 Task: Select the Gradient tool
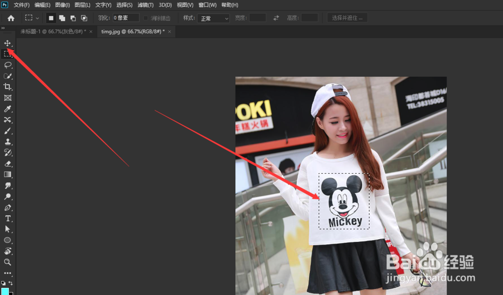pyautogui.click(x=7, y=175)
